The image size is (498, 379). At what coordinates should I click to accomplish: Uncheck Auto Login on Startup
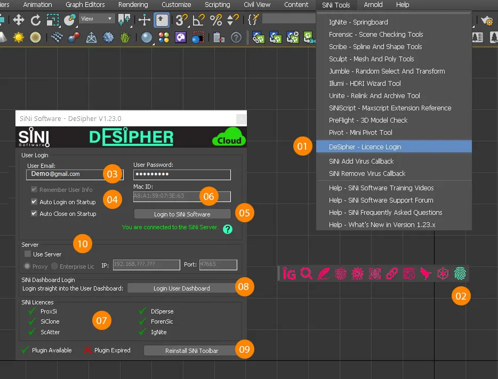point(34,201)
